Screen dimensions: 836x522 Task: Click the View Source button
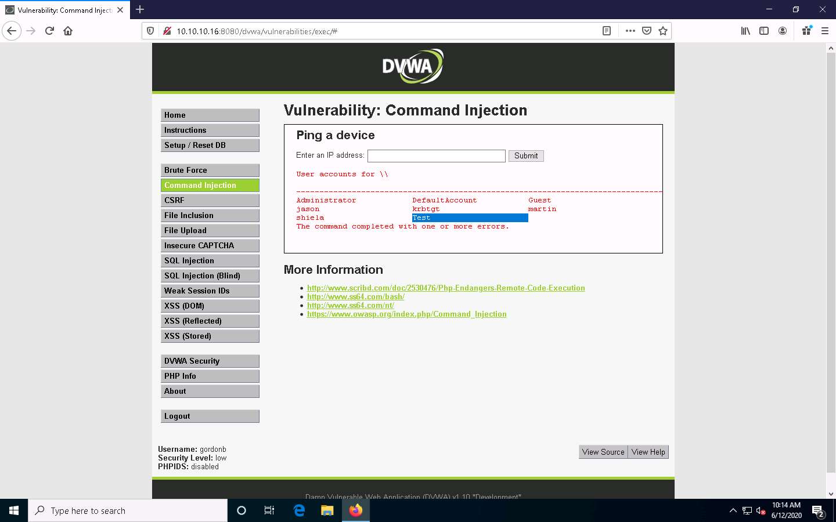tap(603, 452)
